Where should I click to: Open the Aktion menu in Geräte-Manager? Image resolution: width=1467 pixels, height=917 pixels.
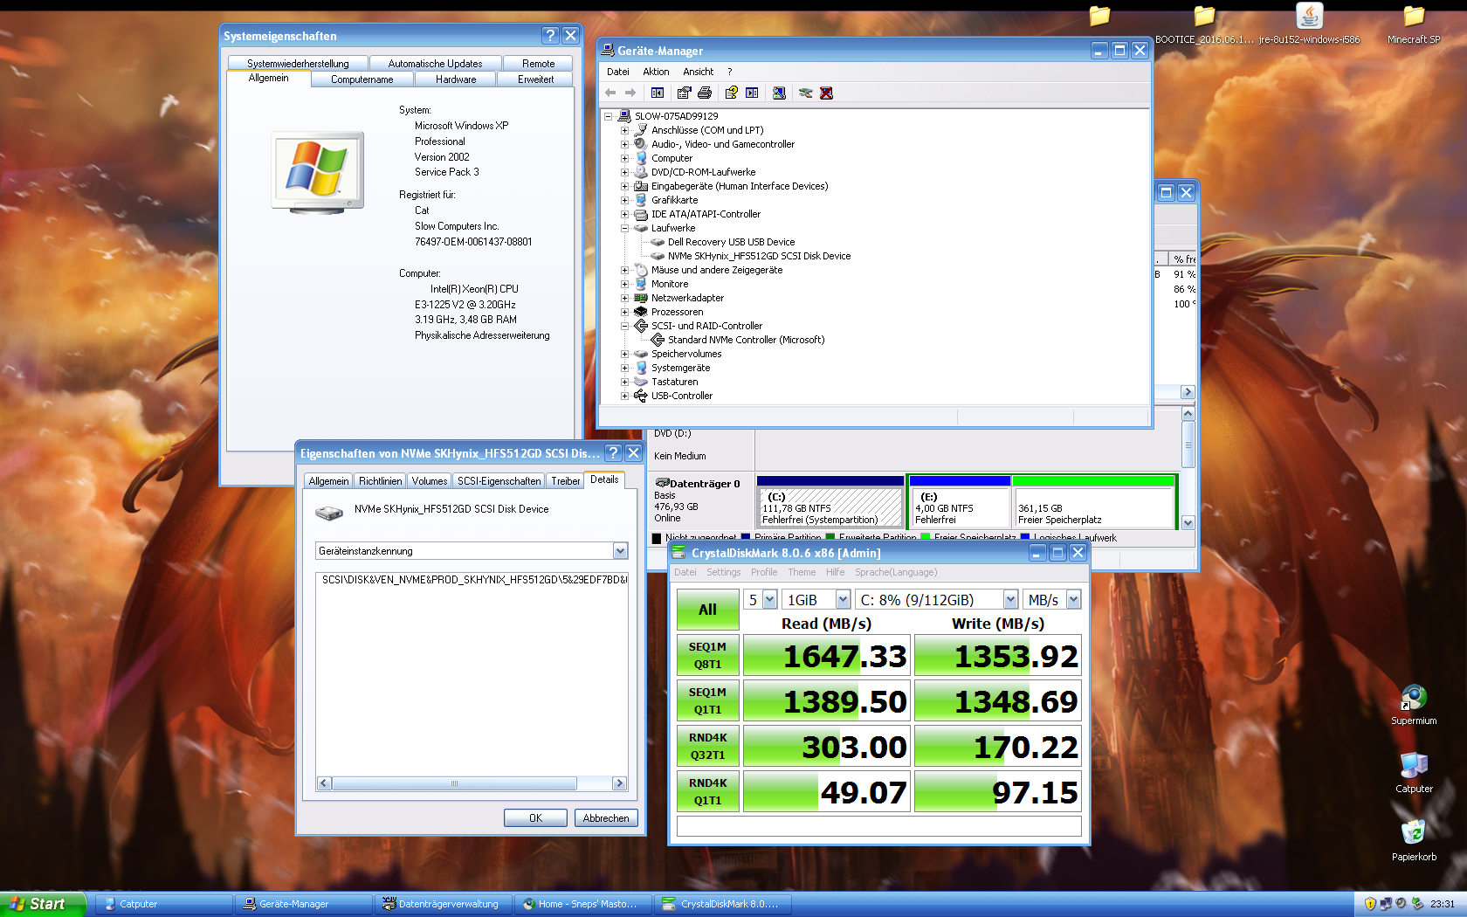(656, 72)
